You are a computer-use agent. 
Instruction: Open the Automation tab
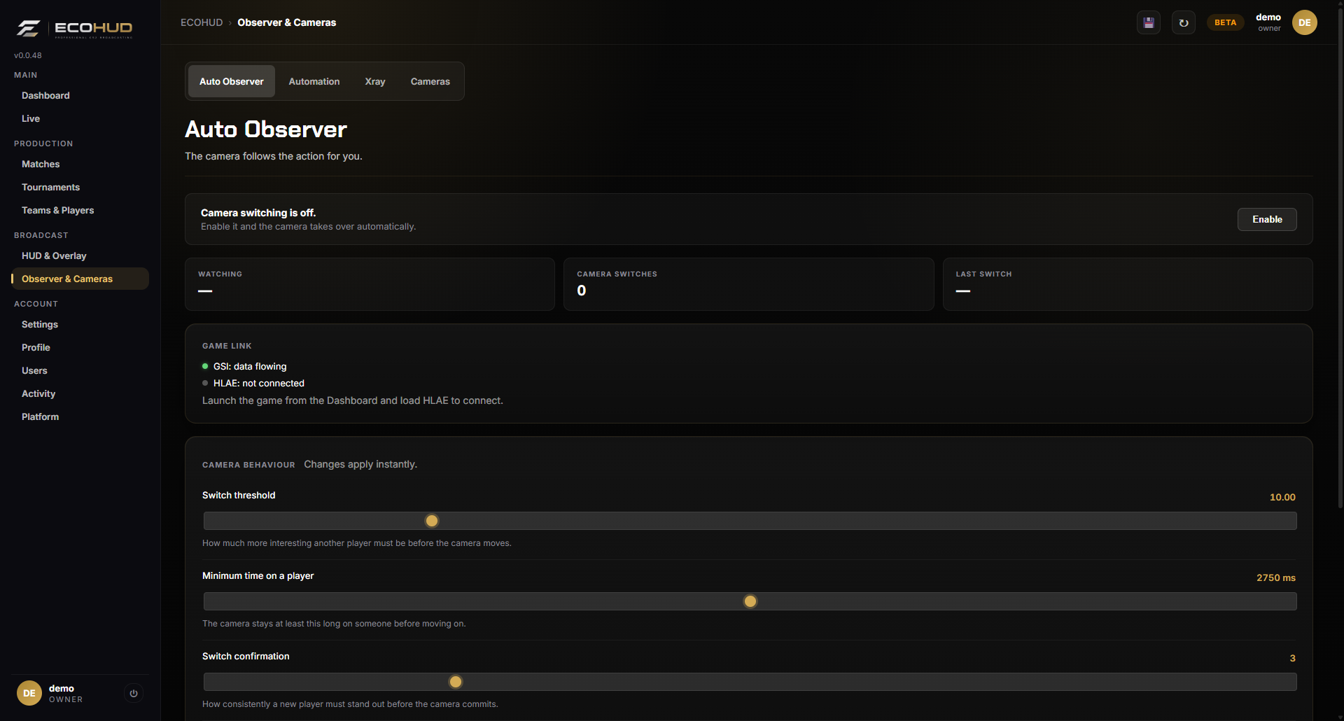(x=314, y=81)
